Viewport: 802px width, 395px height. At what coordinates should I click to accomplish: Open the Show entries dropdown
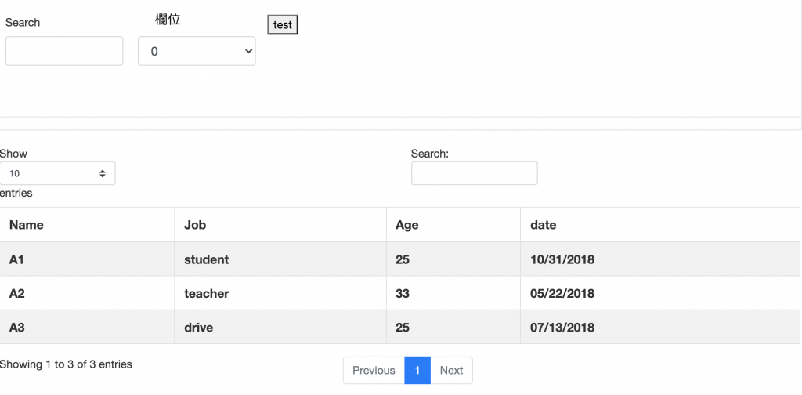[x=58, y=173]
